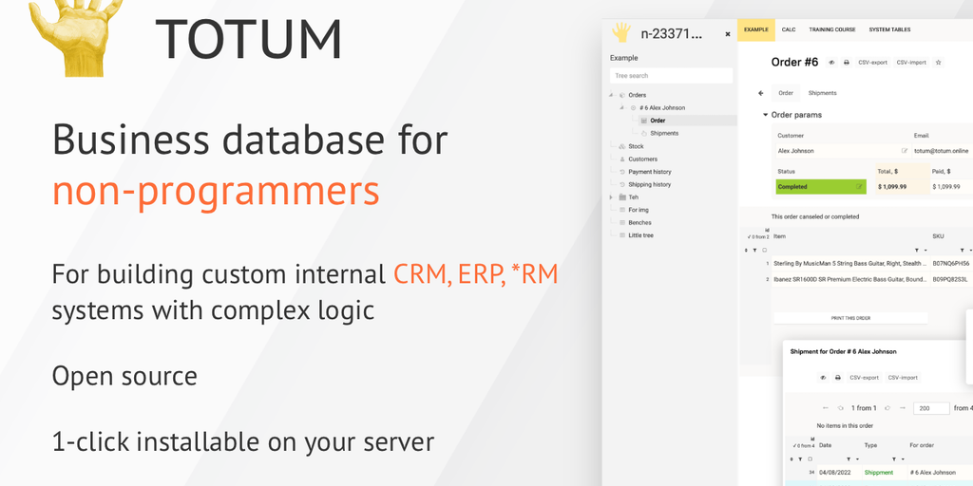Click the Date column filter icon
The image size is (973, 486).
[x=849, y=459]
